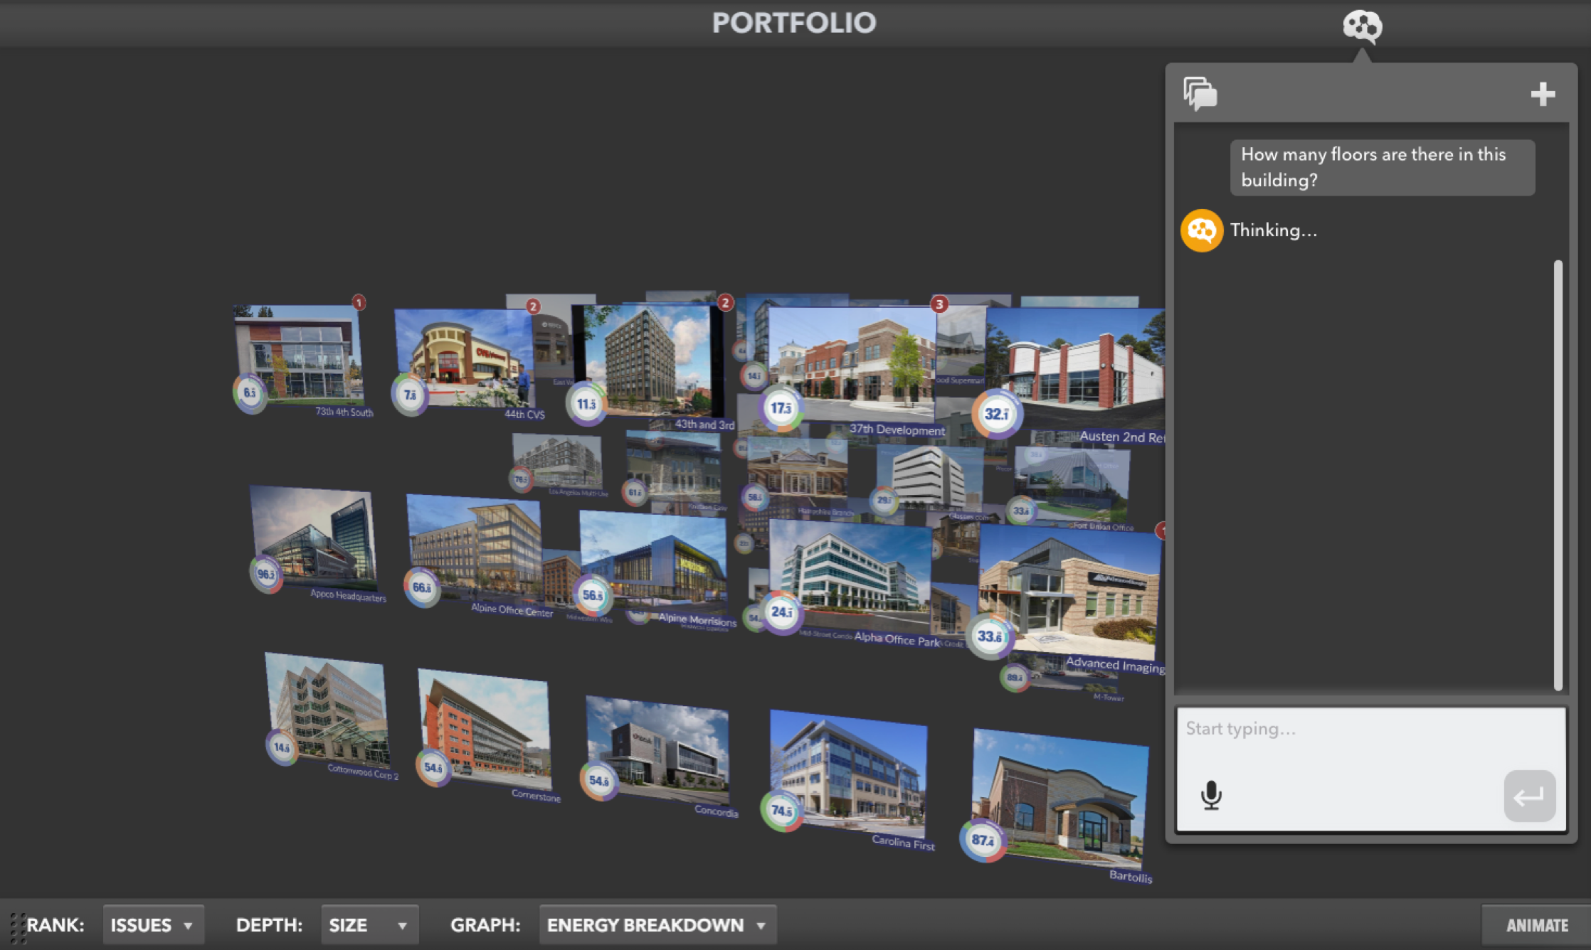This screenshot has height=950, width=1591.
Task: Click the PORTFOLIO title
Action: pyautogui.click(x=794, y=23)
